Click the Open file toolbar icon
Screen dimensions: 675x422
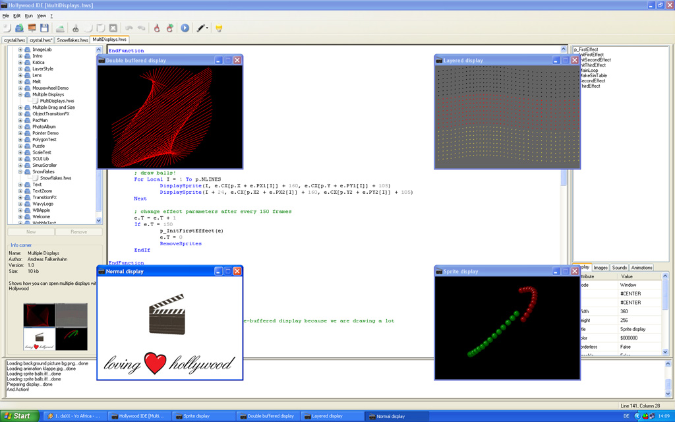pos(19,28)
